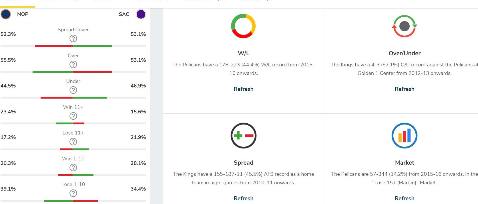Open the Spread Cover help icon

[x=73, y=38]
